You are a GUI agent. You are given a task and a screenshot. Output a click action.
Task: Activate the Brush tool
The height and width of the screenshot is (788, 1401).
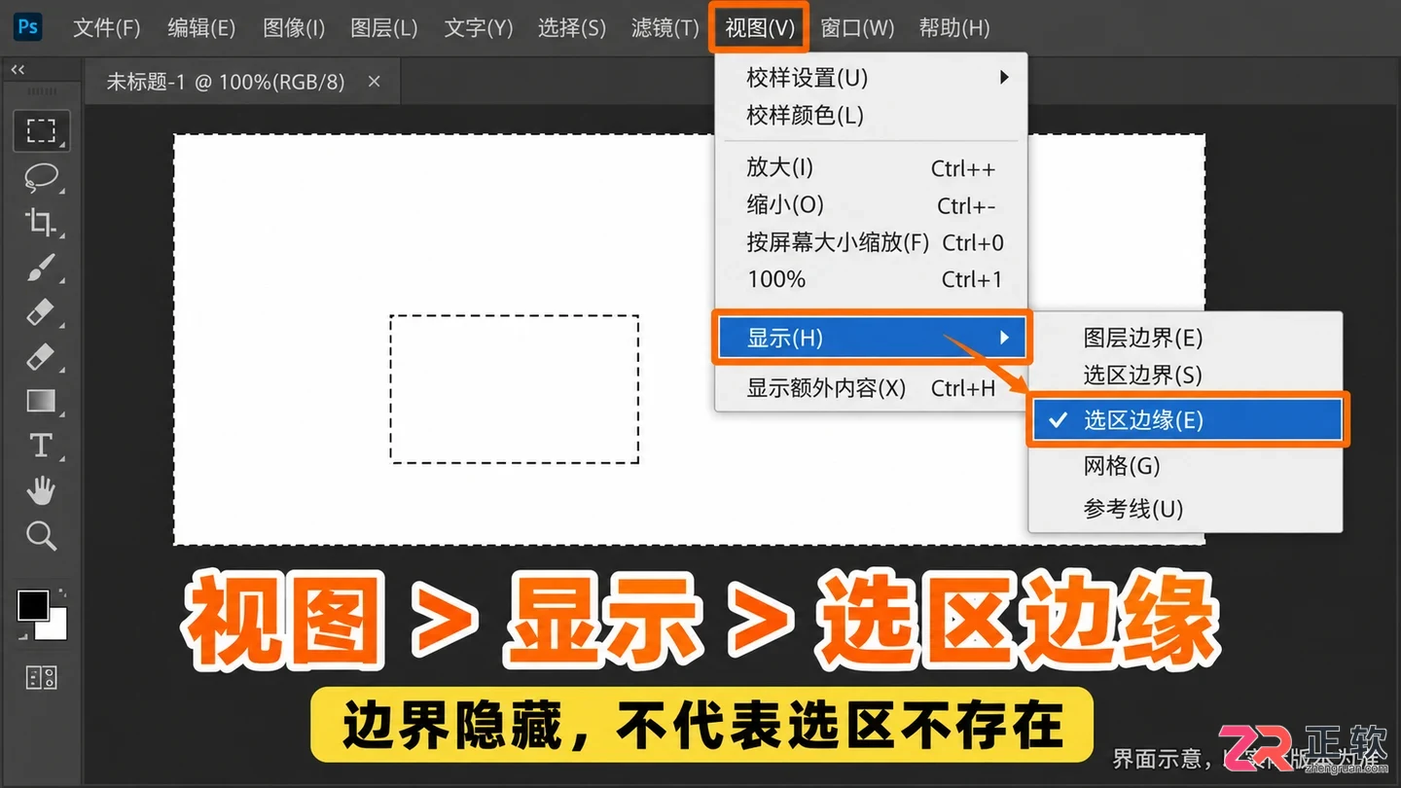(x=41, y=268)
